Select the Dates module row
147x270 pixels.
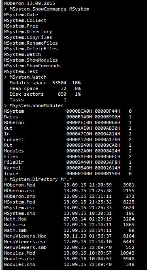[x=68, y=117]
